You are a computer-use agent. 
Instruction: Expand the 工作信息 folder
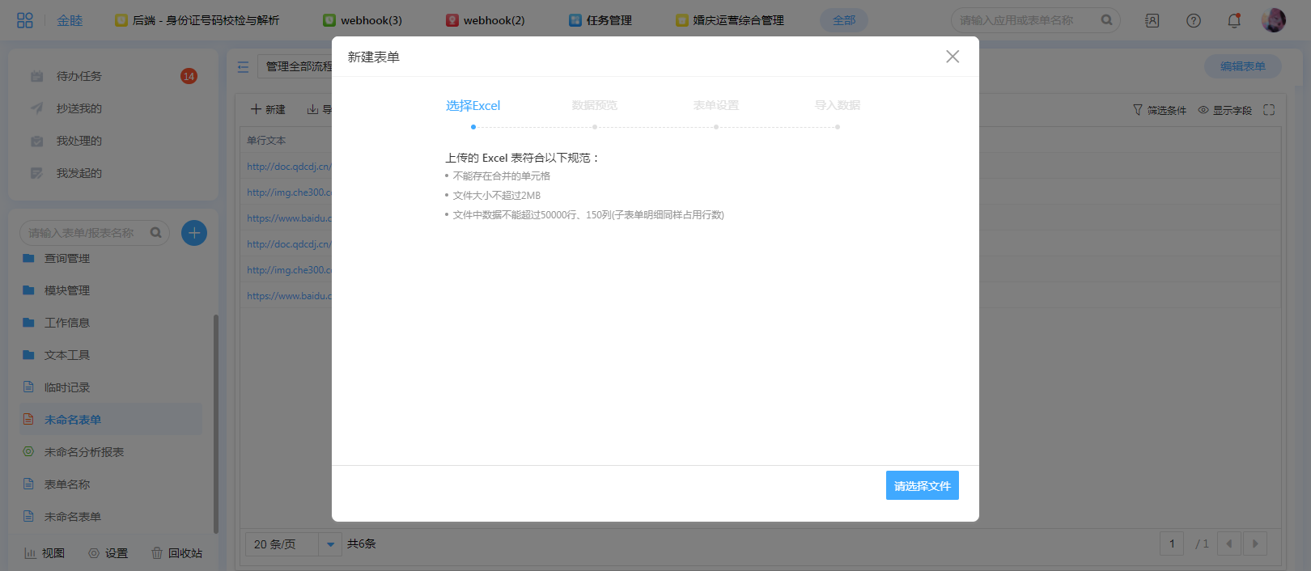67,323
